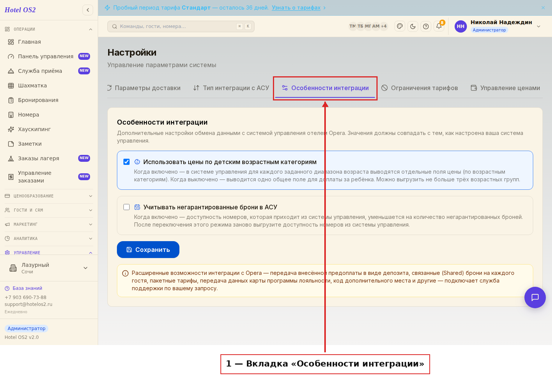Click the Hotel OS2 logo
The width and height of the screenshot is (552, 383).
[20, 10]
